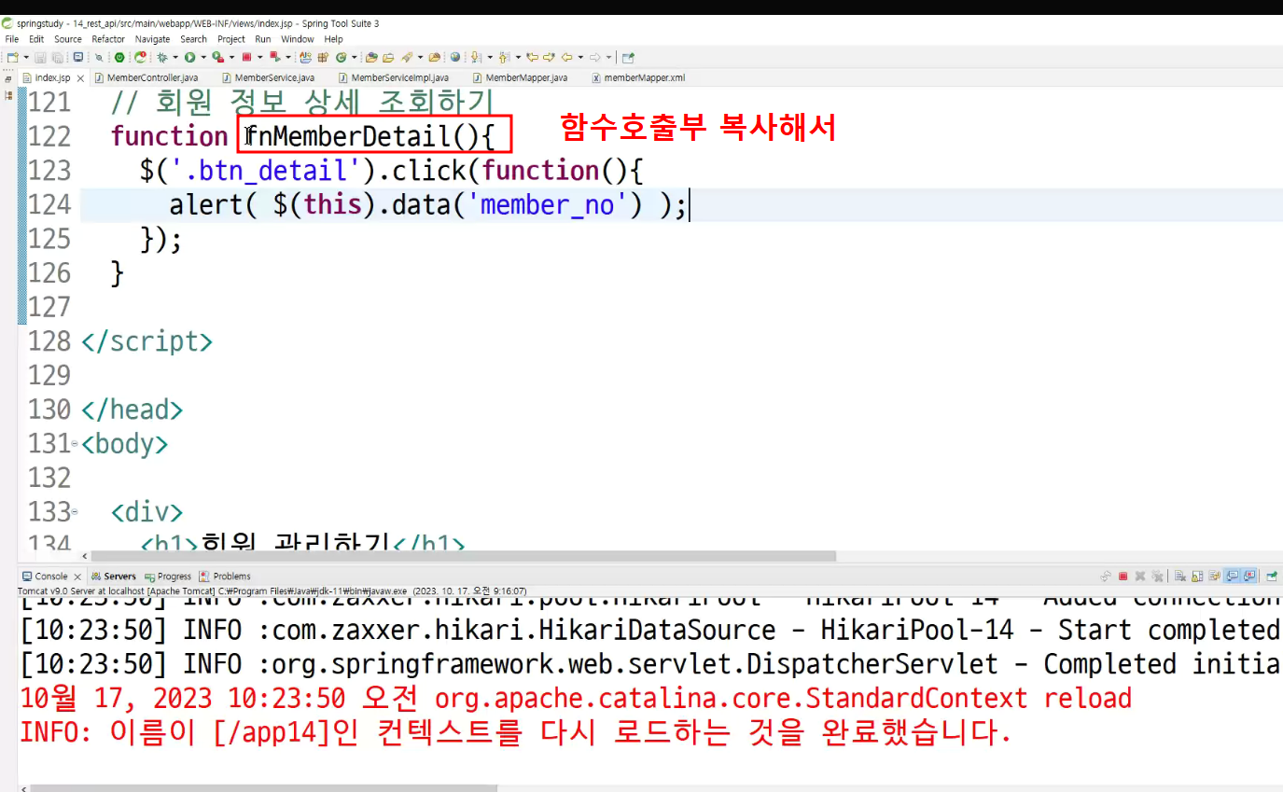Open the Search menu
Screen dimensions: 1283x792
coord(194,39)
